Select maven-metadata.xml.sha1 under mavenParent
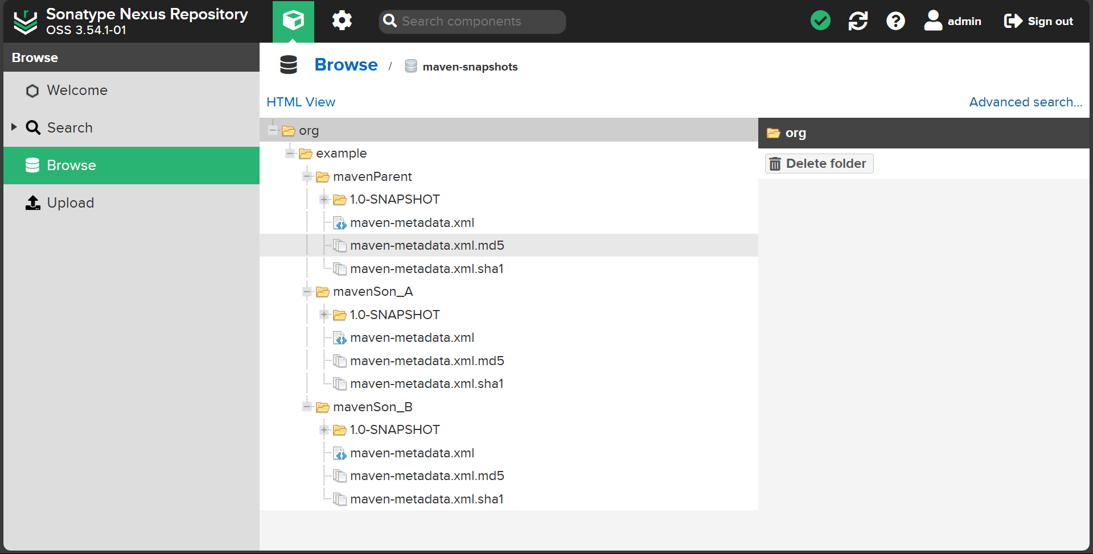 click(509, 269)
